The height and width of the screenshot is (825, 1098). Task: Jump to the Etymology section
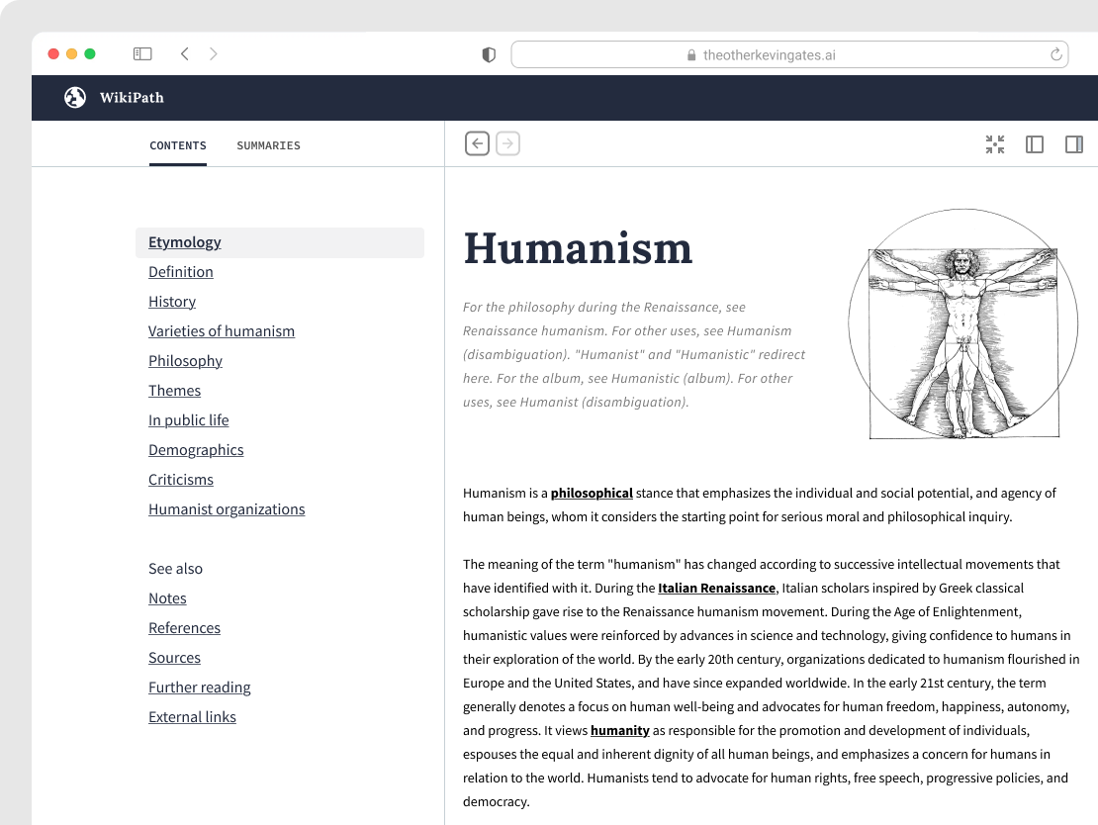pyautogui.click(x=185, y=242)
